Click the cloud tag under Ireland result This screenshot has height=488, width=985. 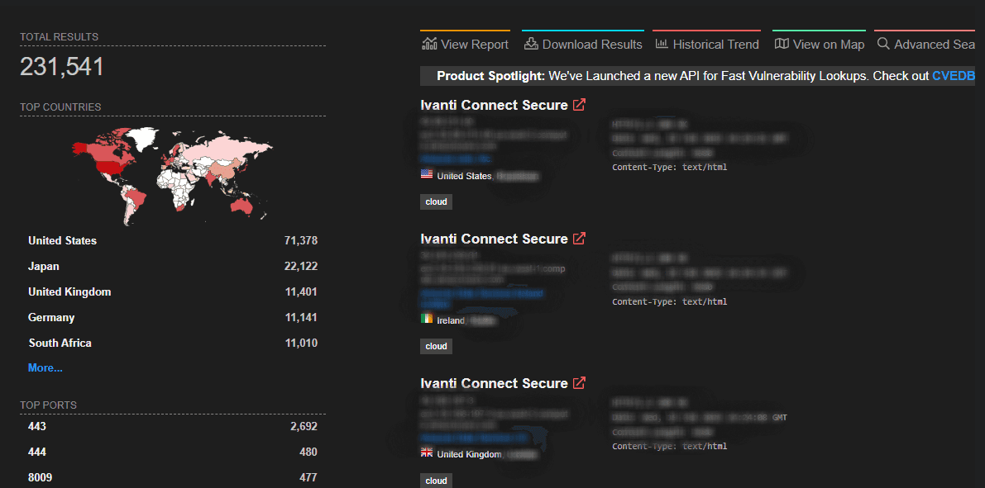436,346
